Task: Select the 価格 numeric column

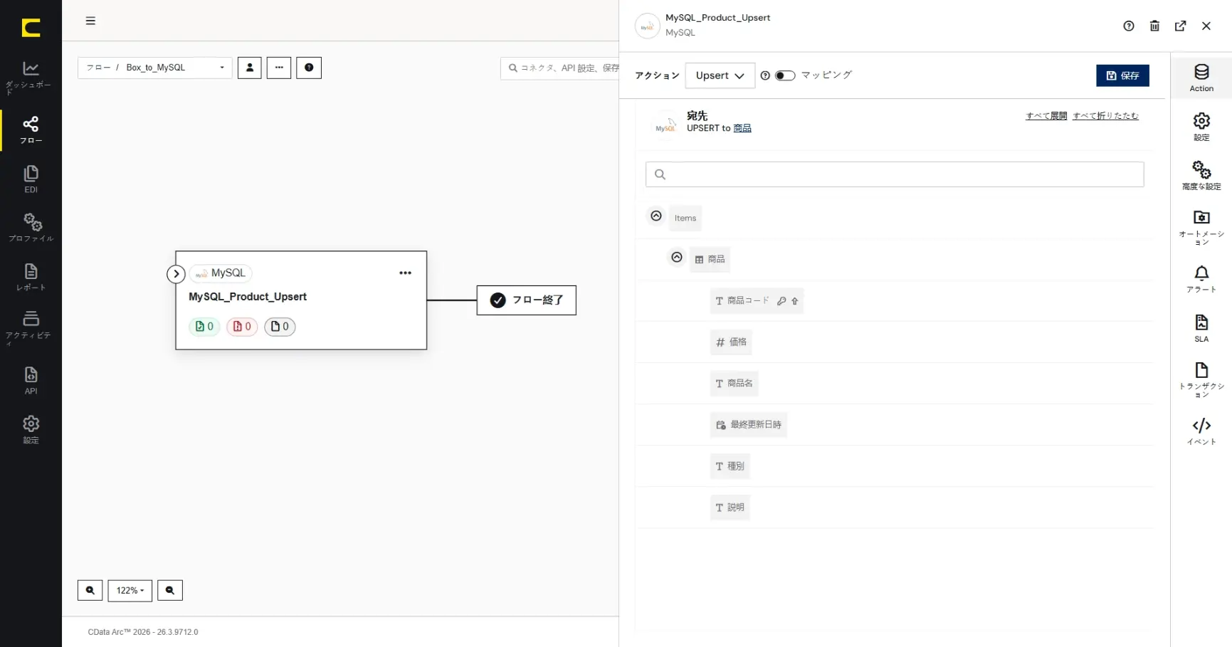Action: [731, 342]
